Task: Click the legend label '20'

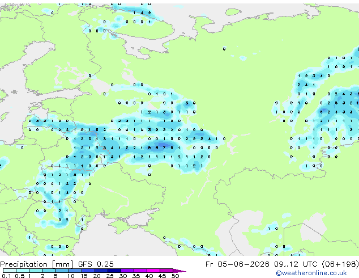Action: 97,276
